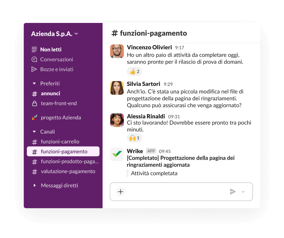Click the plus attachment icon in message box
This screenshot has height=238, width=284.
pos(120,192)
